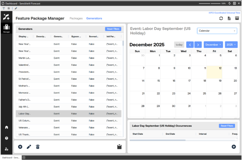Click the refresh icon in title bar
242x160 pixels.
pos(229,4)
